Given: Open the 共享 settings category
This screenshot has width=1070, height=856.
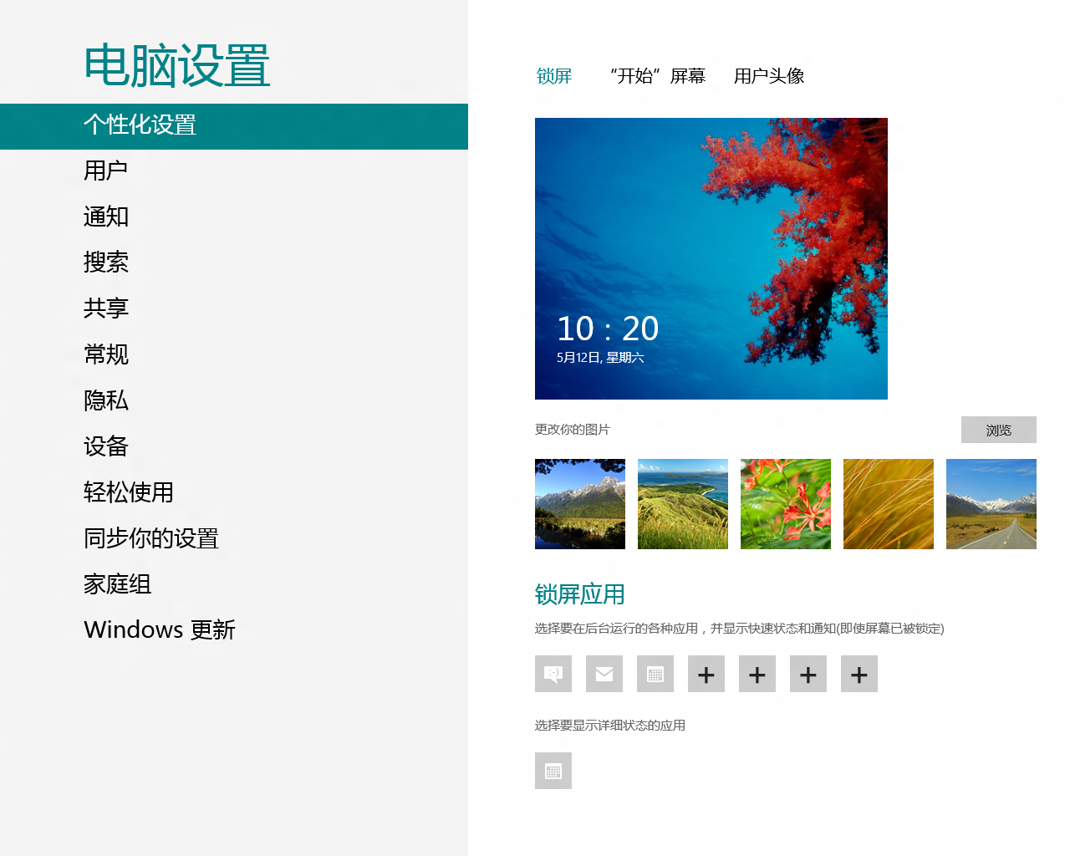Looking at the screenshot, I should [234, 308].
